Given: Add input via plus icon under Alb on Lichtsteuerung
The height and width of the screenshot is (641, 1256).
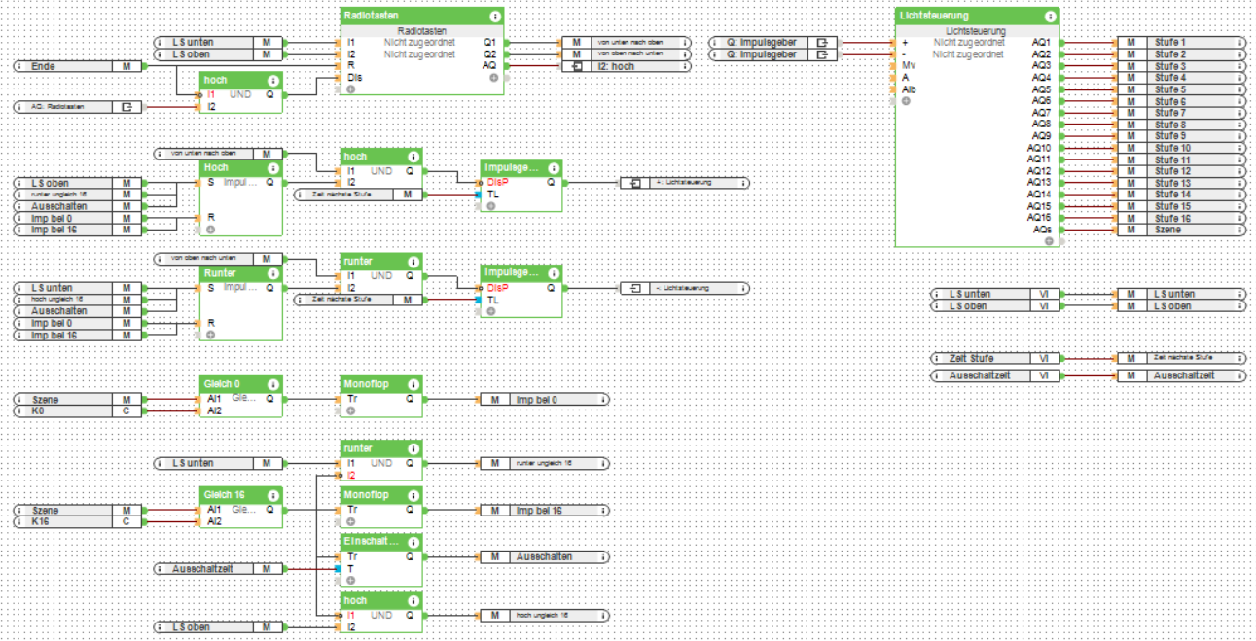Looking at the screenshot, I should 905,100.
